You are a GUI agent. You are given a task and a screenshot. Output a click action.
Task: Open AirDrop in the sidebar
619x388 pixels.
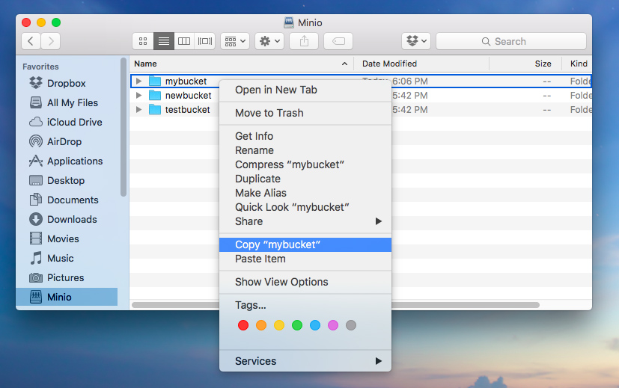point(64,141)
